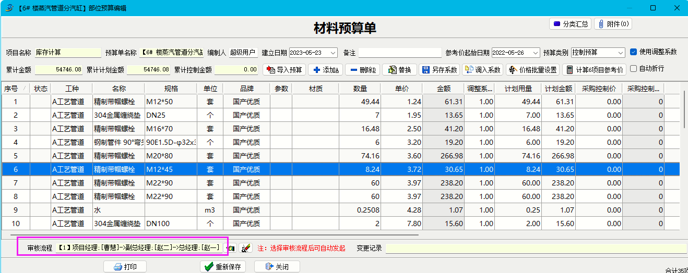
Task: Click the 重新保存 button
Action: [x=223, y=267]
